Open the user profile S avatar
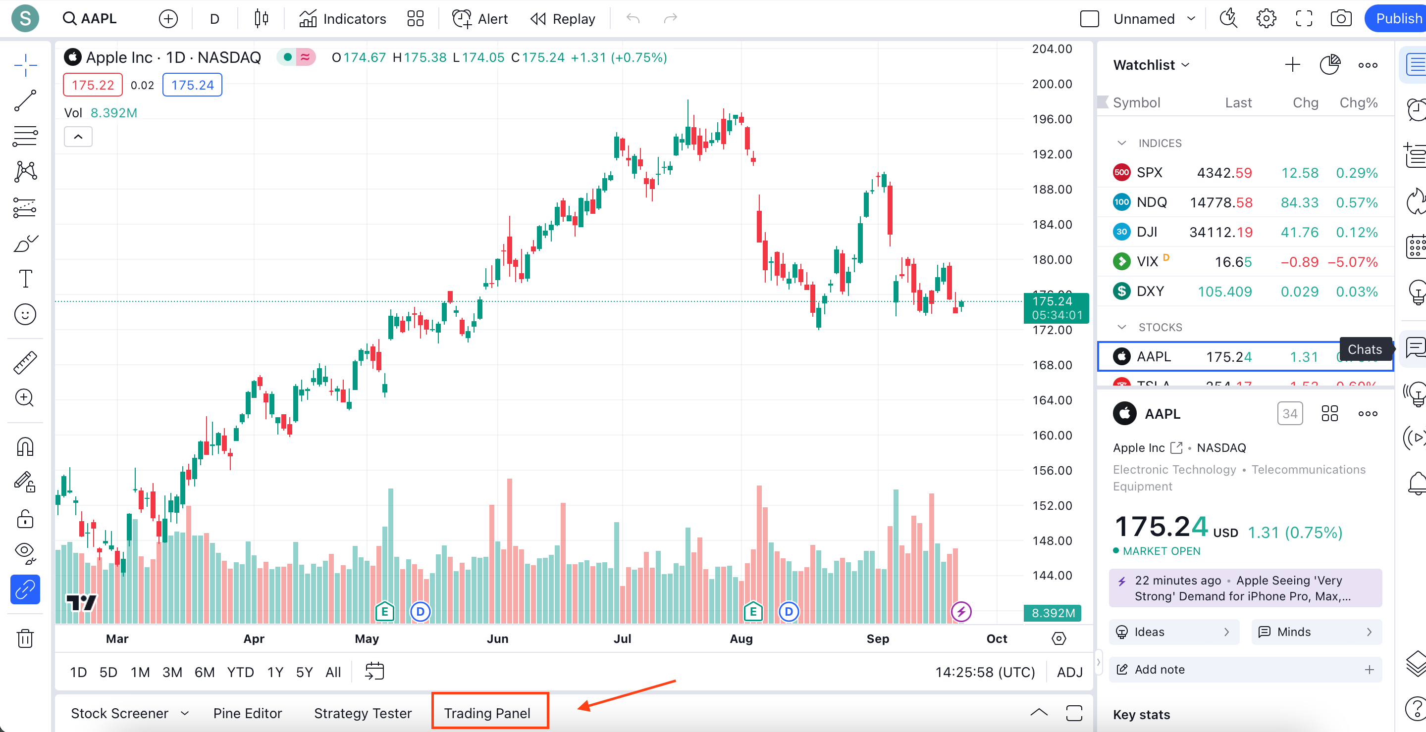This screenshot has height=732, width=1426. (x=25, y=18)
